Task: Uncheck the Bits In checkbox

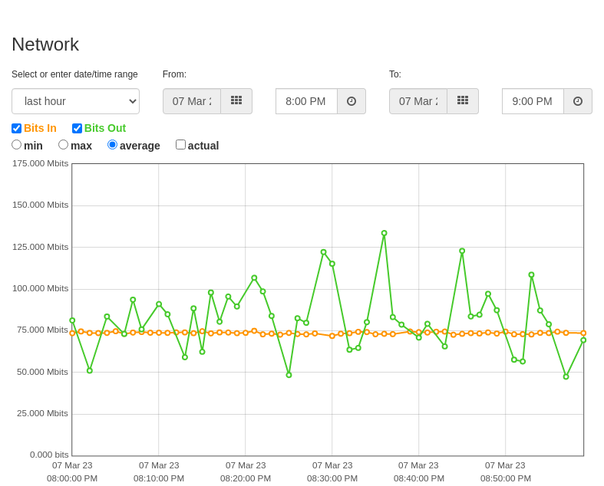Action: coord(17,128)
